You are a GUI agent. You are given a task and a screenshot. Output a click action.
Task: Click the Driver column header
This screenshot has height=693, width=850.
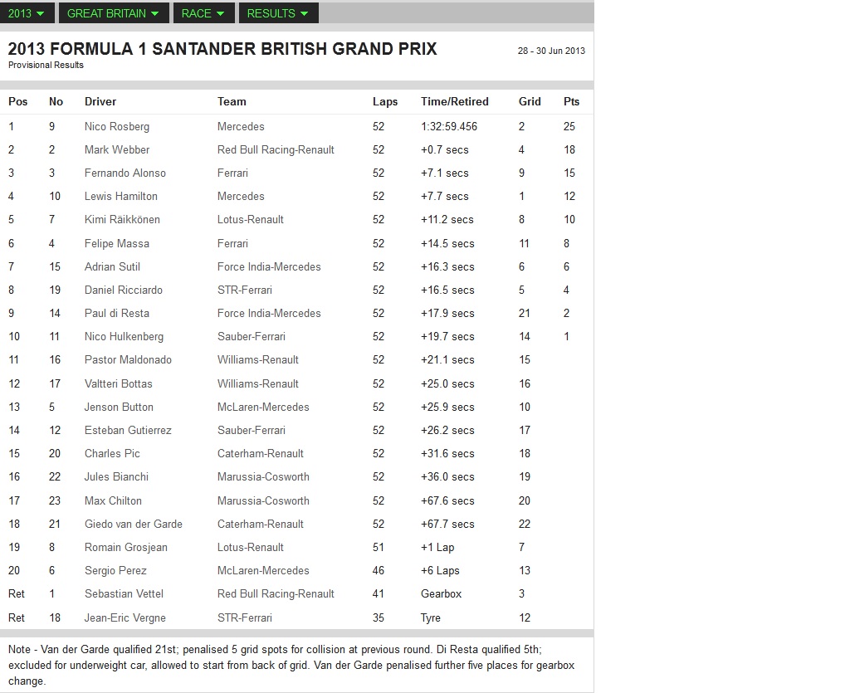point(100,102)
